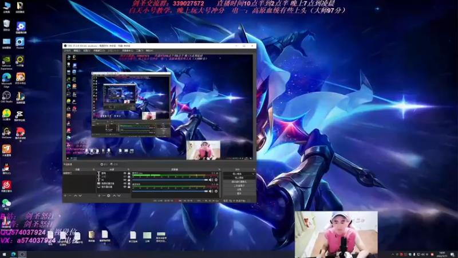Click the Remove Source minus icon in OBS
Image resolution: width=458 pixels, height=258 pixels.
(104, 196)
